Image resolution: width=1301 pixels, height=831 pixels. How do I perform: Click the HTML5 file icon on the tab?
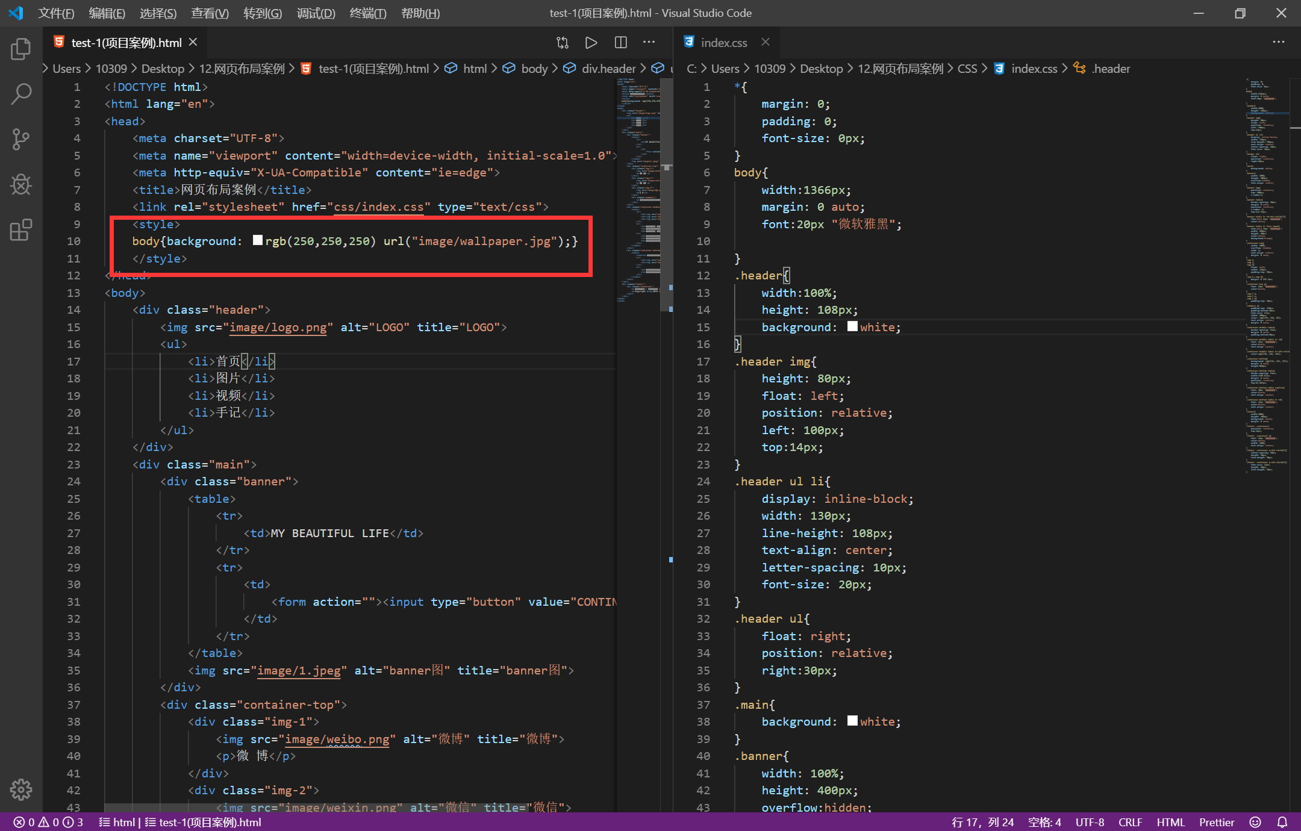click(59, 42)
